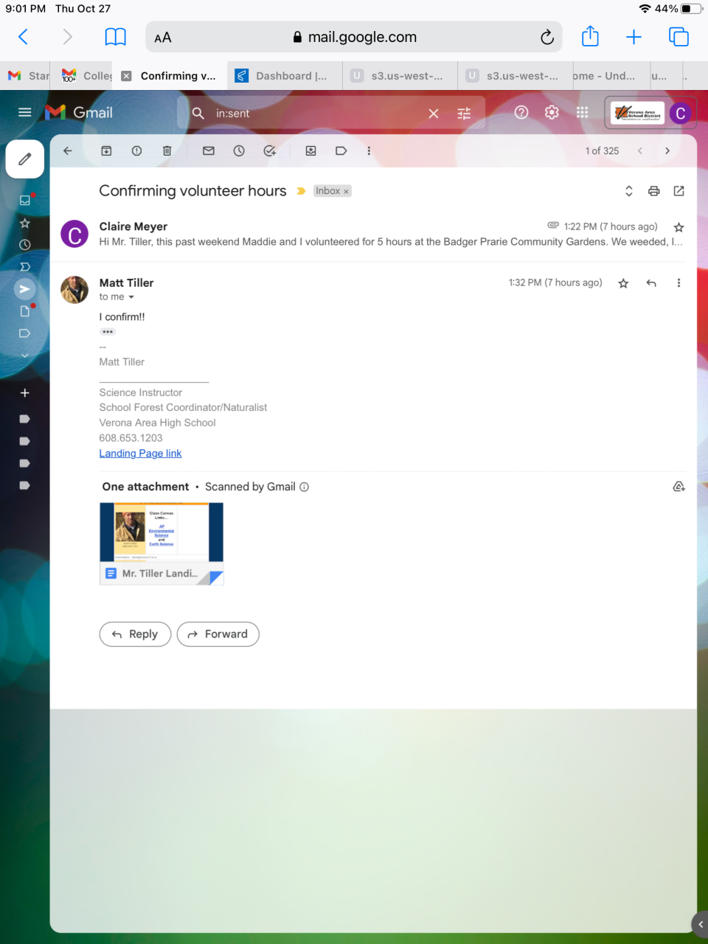This screenshot has height=944, width=708.
Task: Add all attachments to Drive
Action: pyautogui.click(x=678, y=487)
